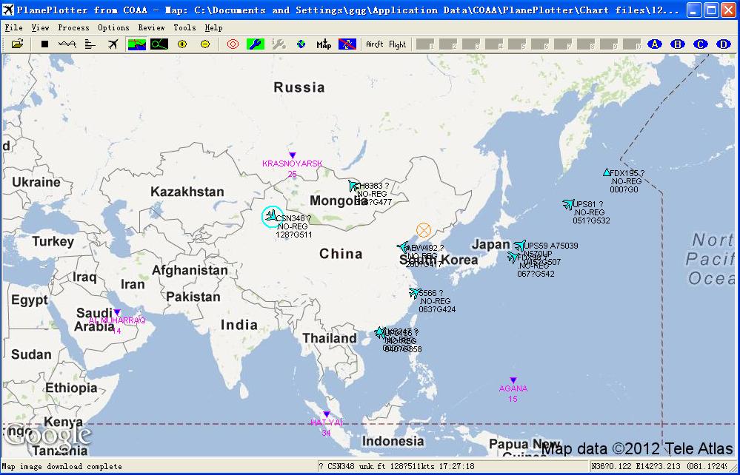
Task: Click the gray wrench I/O settings icon
Action: pyautogui.click(x=279, y=44)
